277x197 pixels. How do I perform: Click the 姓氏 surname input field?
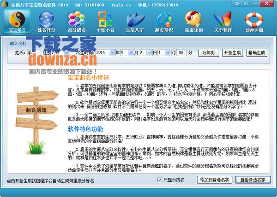click(x=33, y=52)
